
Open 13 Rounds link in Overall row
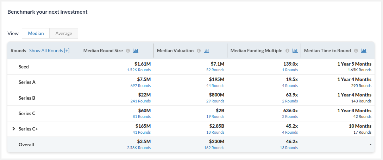[289, 148]
